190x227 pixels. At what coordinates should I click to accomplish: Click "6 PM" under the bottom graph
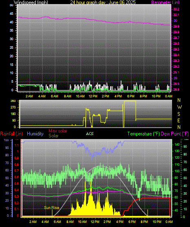tap(132, 222)
